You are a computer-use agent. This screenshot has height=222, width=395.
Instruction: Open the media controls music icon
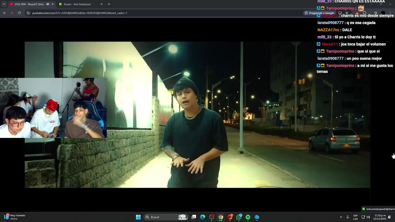point(376,13)
